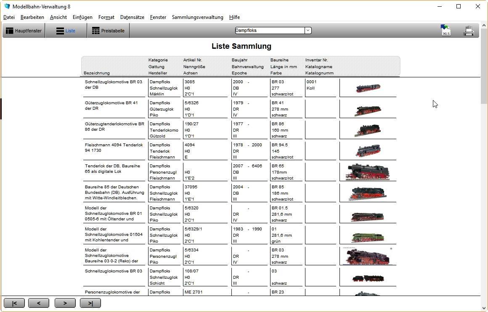The width and height of the screenshot is (488, 312).
Task: Go to the next record
Action: point(65,303)
